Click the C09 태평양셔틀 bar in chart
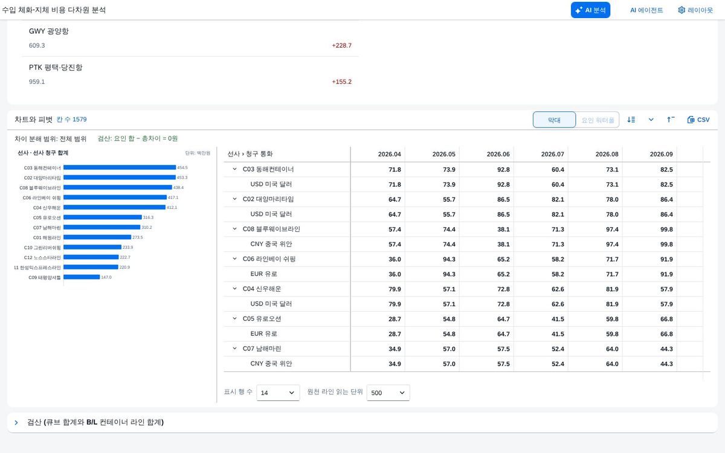 [82, 277]
